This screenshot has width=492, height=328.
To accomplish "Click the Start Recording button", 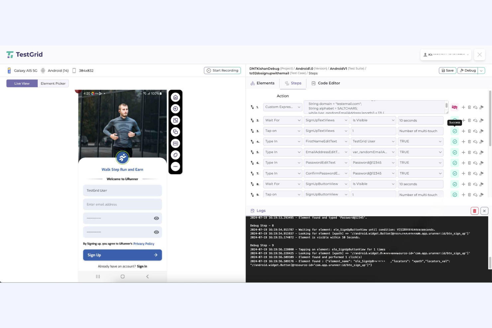I will tap(222, 70).
